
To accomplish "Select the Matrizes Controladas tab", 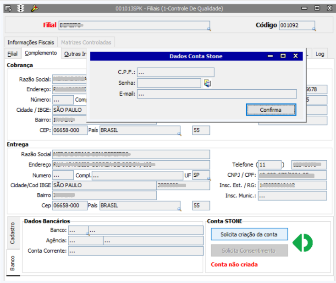I will point(86,43).
